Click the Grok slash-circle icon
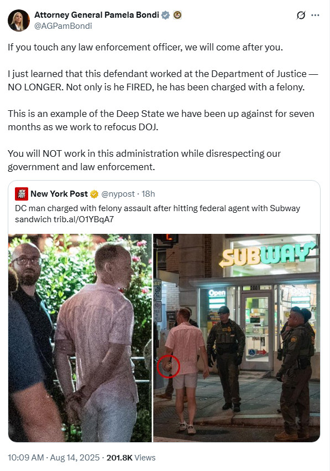Image resolution: width=330 pixels, height=471 pixels. click(301, 15)
